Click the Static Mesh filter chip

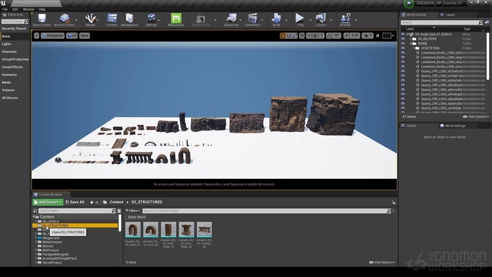coord(137,217)
